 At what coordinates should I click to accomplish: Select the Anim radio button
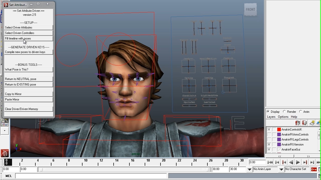(300, 112)
